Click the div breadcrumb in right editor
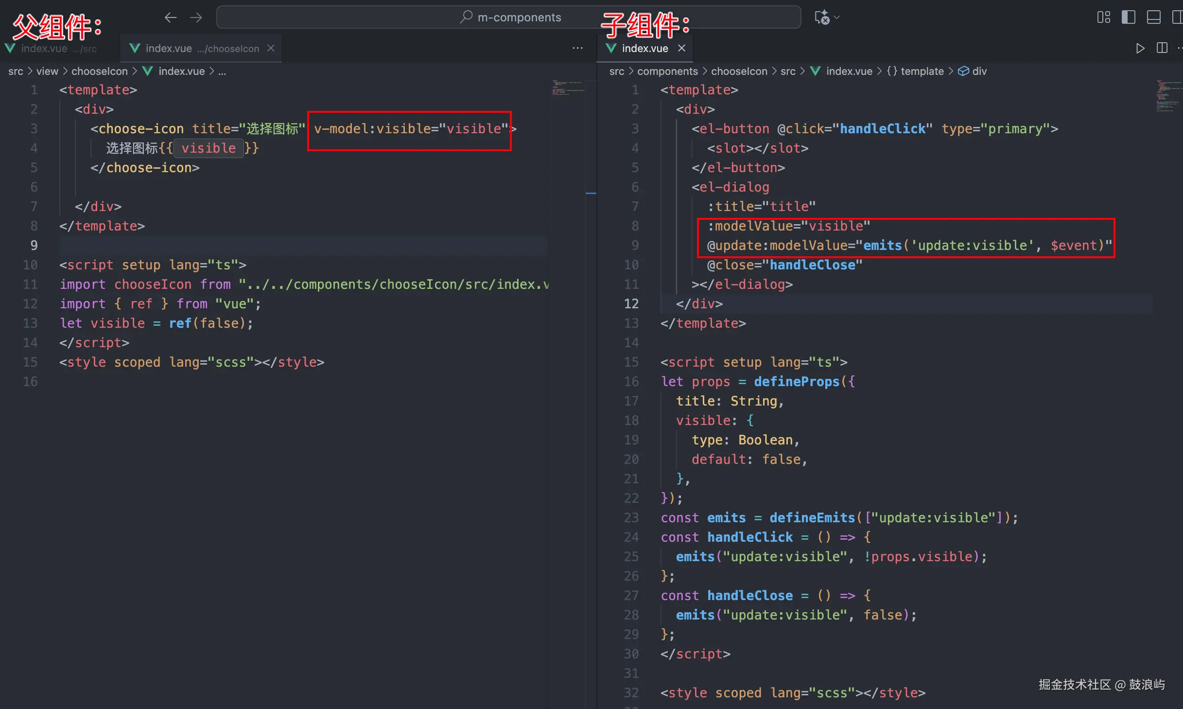 979,71
